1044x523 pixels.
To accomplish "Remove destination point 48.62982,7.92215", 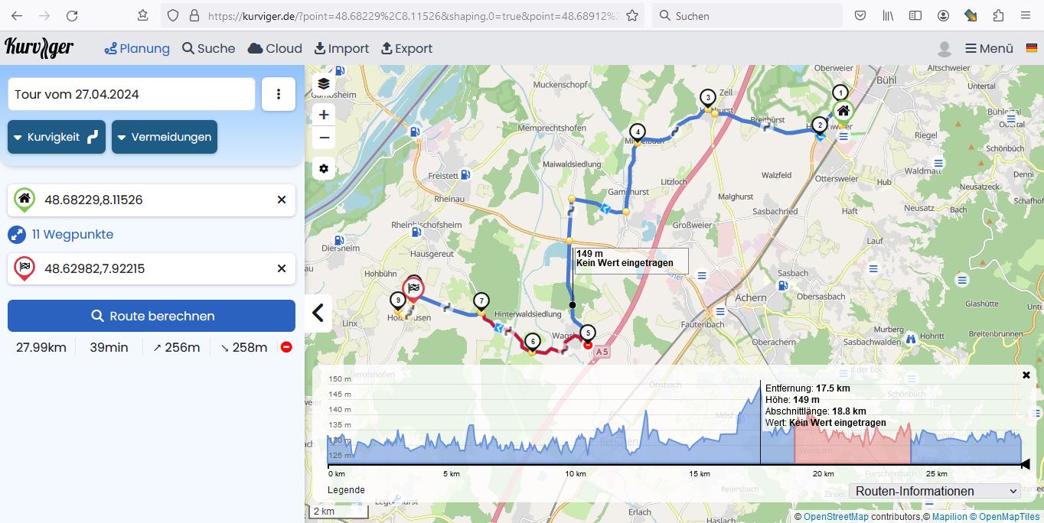I will tap(282, 268).
